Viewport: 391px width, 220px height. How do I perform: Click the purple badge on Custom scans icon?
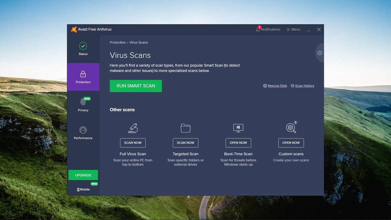[x=295, y=123]
